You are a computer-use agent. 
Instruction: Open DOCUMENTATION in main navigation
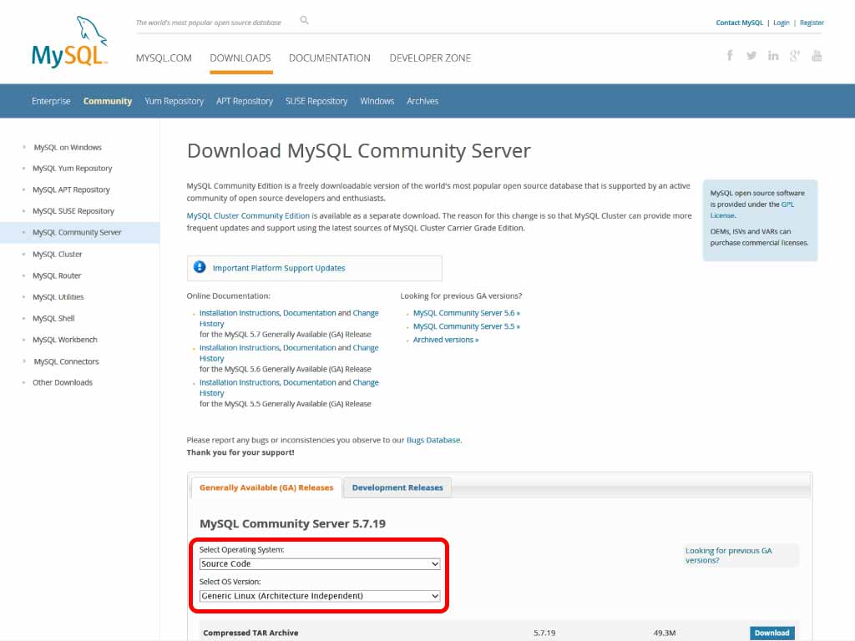tap(329, 58)
